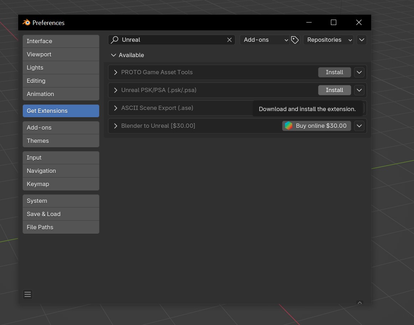Image resolution: width=414 pixels, height=325 pixels.
Task: Open the Keymap preferences tab
Action: [x=61, y=184]
